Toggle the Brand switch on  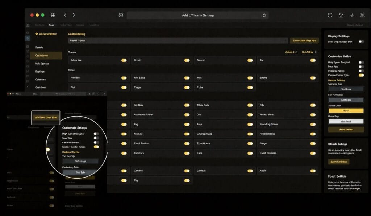click(250, 60)
